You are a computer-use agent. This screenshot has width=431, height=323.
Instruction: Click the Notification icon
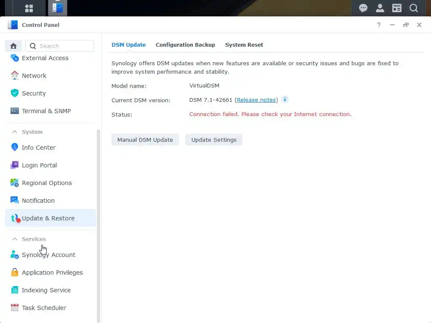coord(15,200)
